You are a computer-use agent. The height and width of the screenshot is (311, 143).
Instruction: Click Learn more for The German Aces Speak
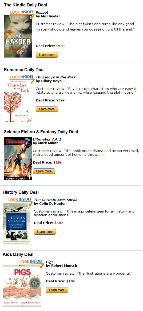point(45,232)
